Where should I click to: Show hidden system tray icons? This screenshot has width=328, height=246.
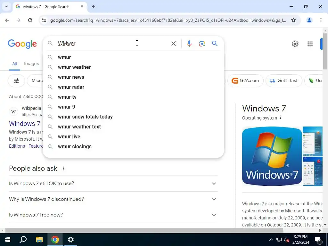pos(271,240)
